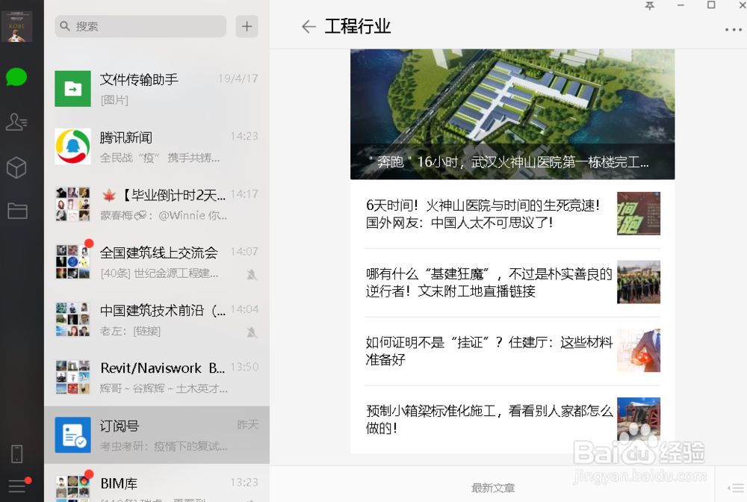Viewport: 747px width, 502px height.
Task: Click workers thumbnail of 基建狂魔 article
Action: 639,282
